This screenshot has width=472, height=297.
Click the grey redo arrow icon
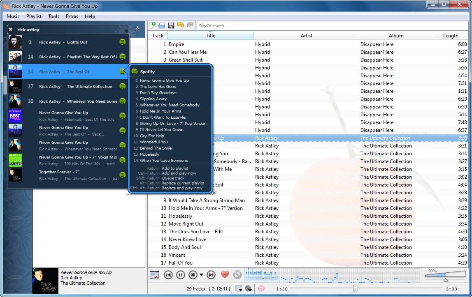coord(190,25)
